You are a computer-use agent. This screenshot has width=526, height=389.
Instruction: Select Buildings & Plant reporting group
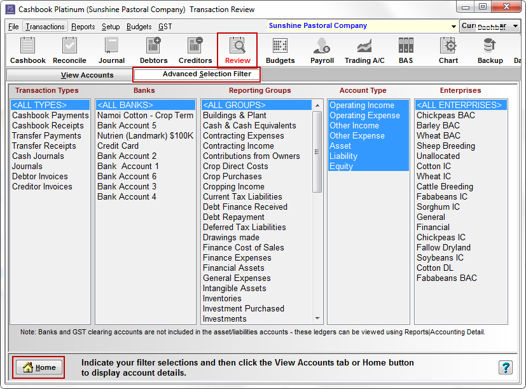pyautogui.click(x=256, y=115)
